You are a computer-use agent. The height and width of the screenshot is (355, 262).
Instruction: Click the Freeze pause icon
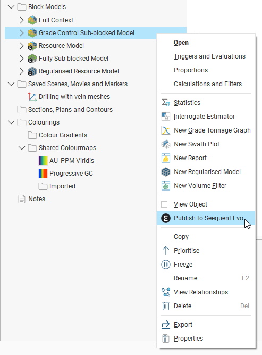coord(165,265)
